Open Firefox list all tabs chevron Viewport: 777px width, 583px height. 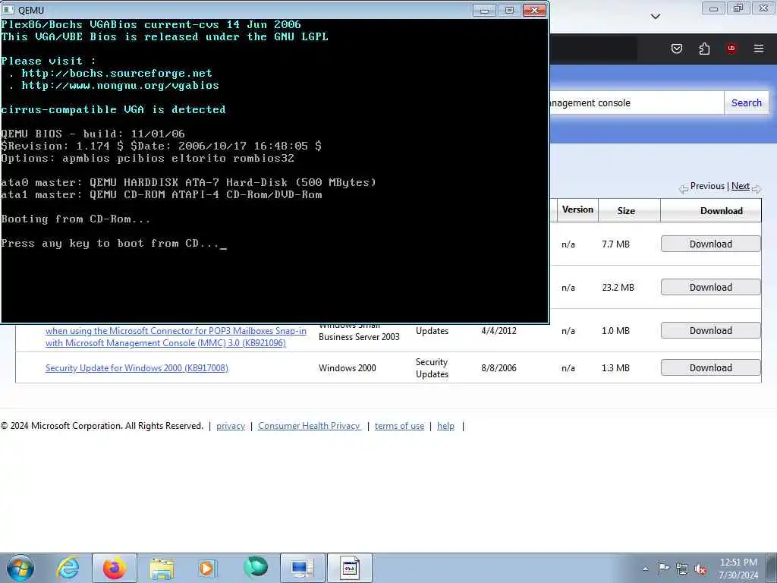click(656, 17)
